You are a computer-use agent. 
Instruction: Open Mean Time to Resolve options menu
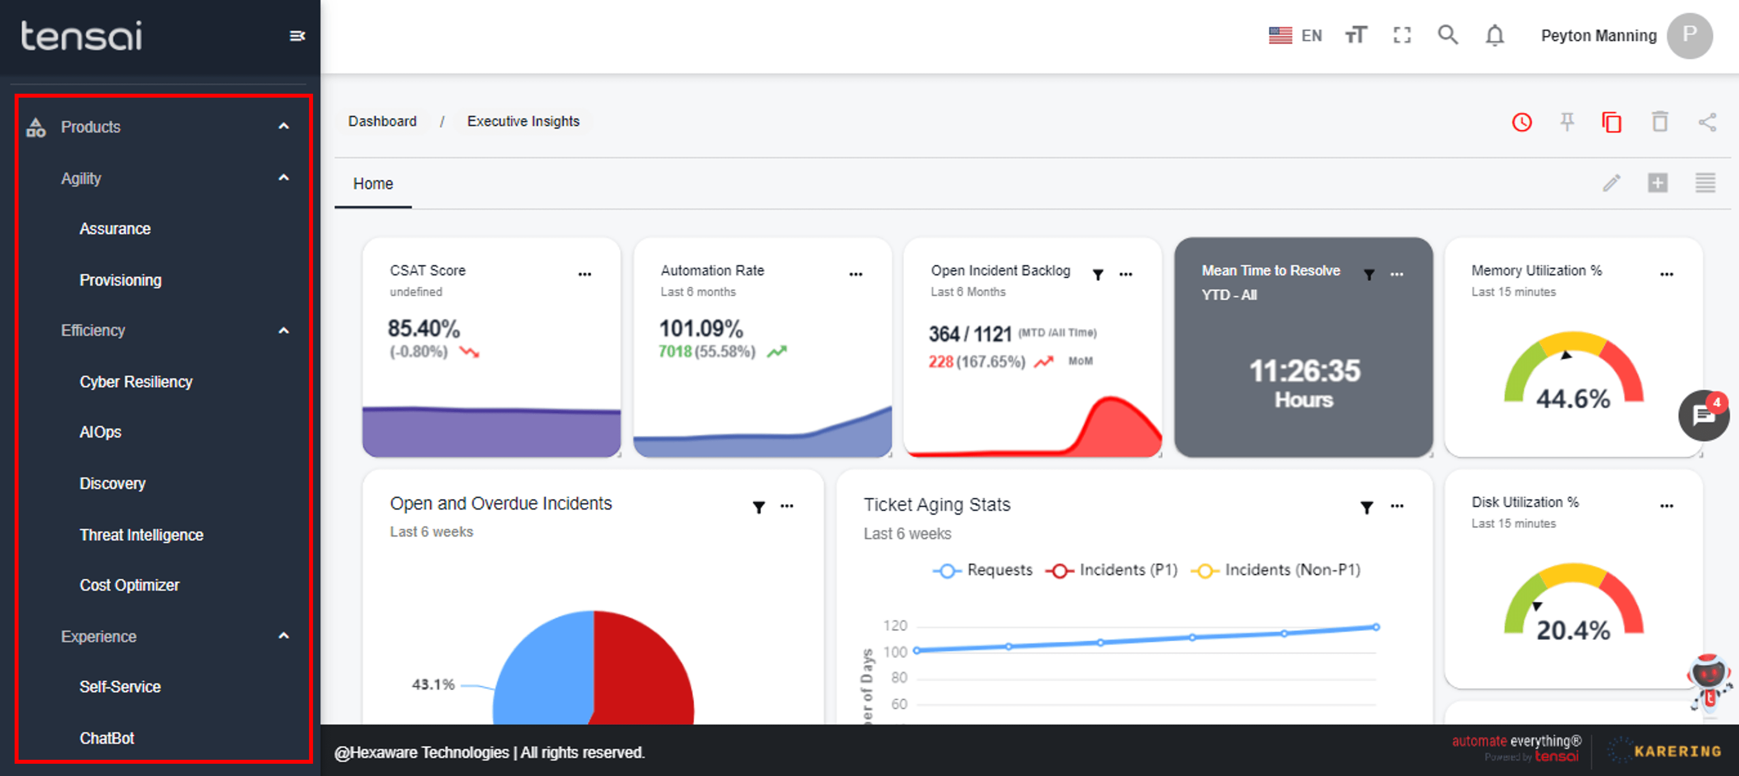point(1397,274)
